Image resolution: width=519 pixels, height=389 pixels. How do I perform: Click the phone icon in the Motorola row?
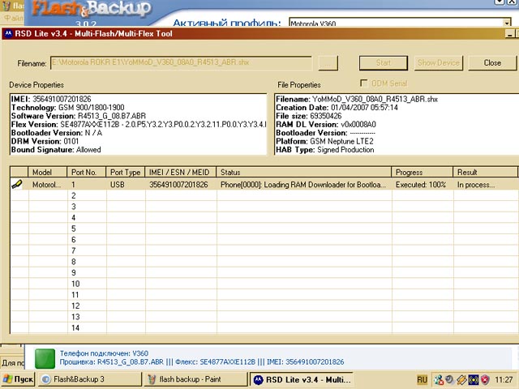pyautogui.click(x=17, y=184)
